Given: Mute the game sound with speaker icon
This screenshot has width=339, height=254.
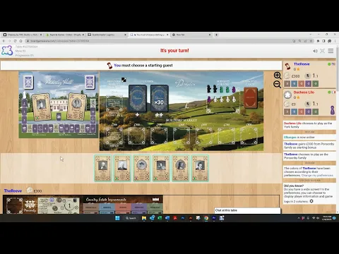Looking at the screenshot, I should 315,51.
